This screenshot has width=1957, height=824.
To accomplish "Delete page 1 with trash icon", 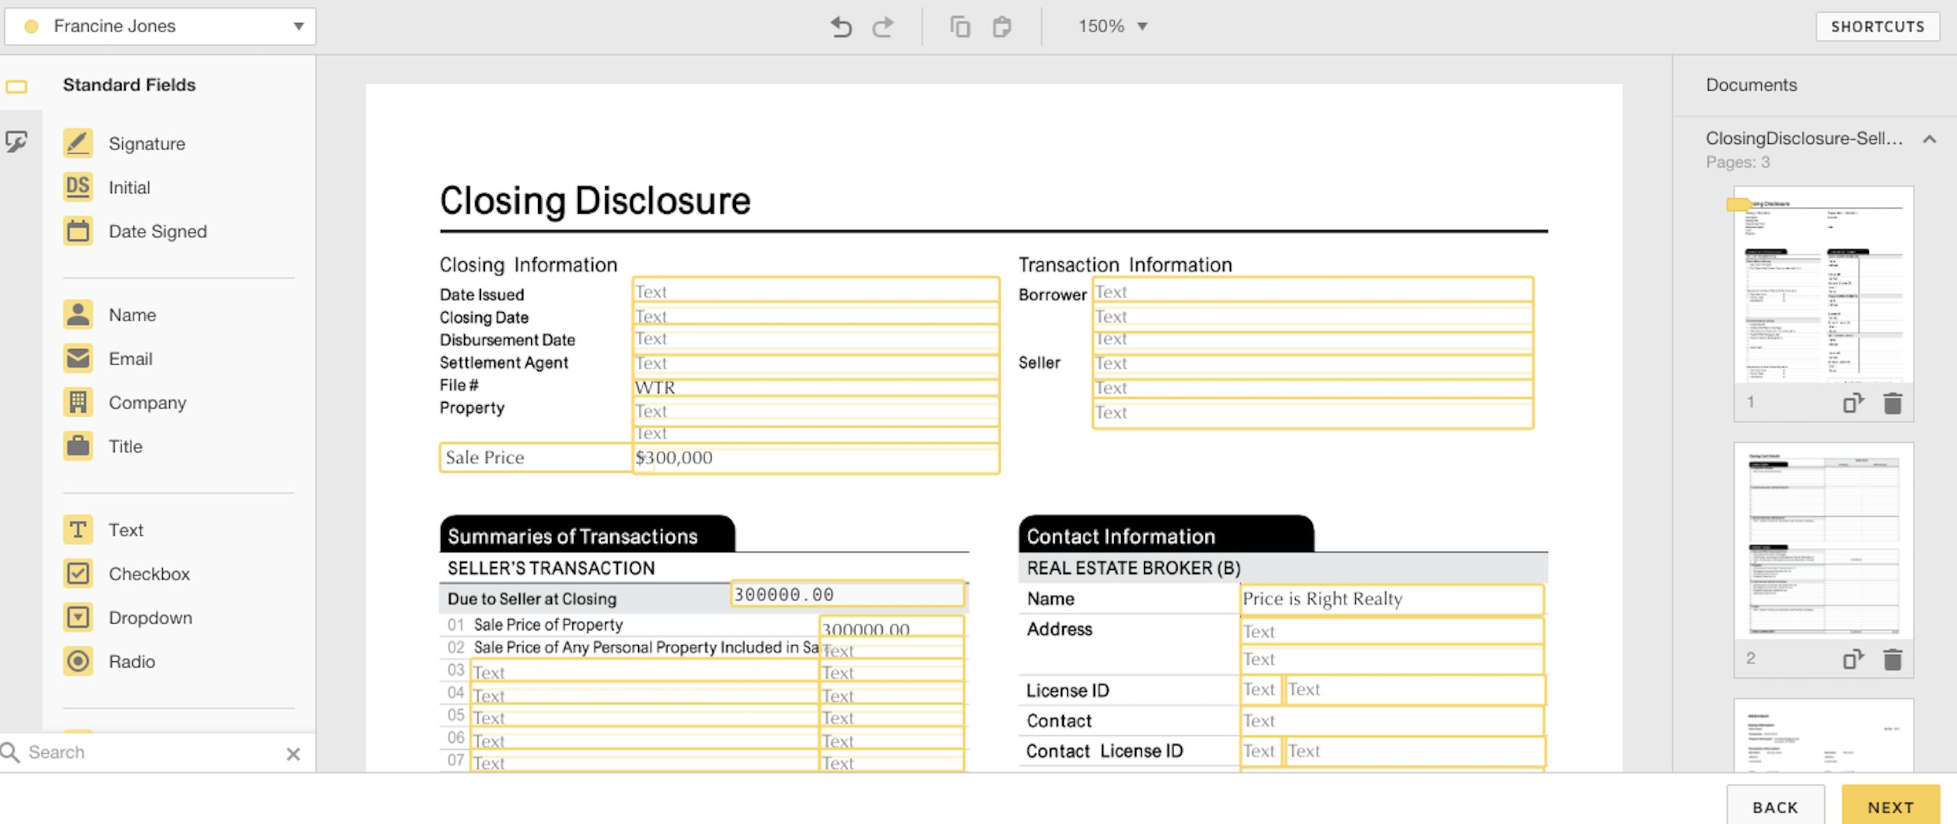I will coord(1893,403).
